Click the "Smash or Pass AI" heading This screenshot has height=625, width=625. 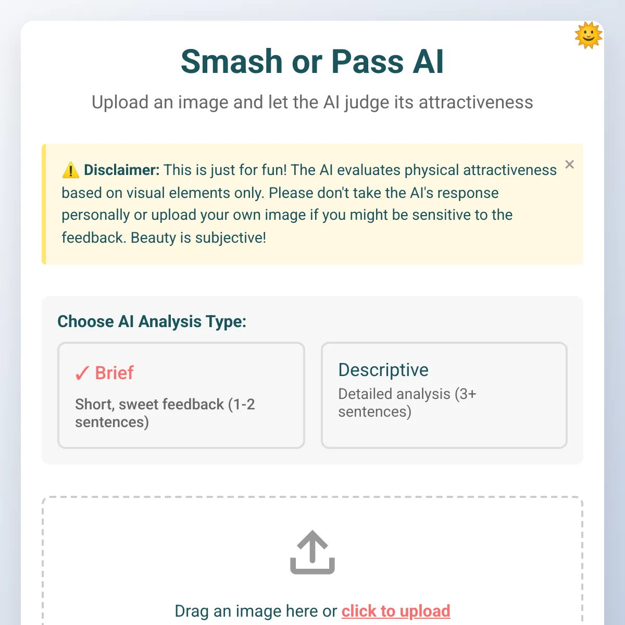tap(312, 61)
